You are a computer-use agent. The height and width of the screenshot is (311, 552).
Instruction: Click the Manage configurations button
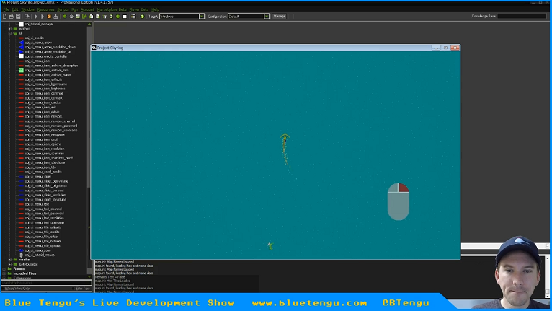pyautogui.click(x=280, y=16)
